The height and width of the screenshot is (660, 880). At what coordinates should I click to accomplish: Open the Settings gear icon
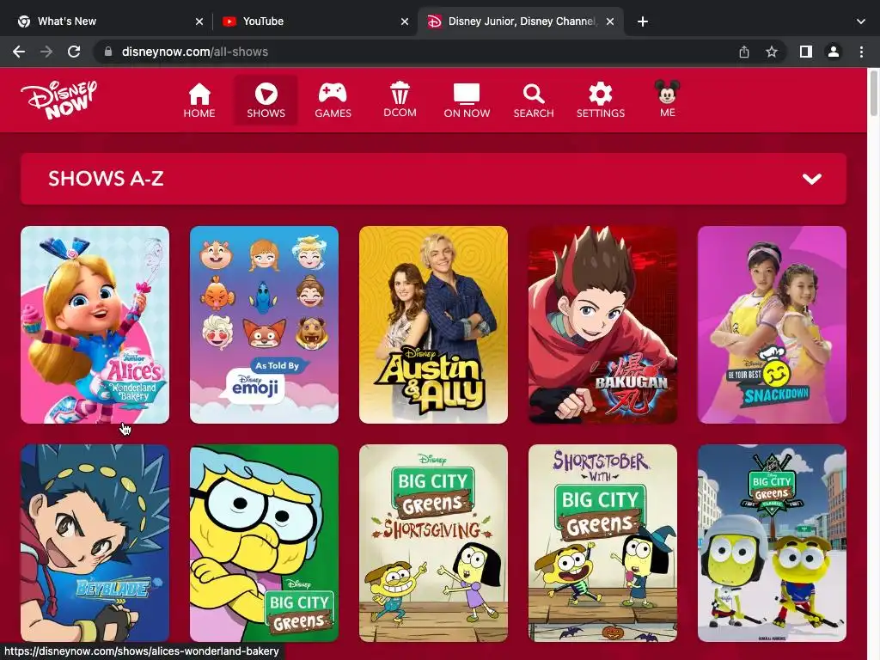click(x=601, y=94)
